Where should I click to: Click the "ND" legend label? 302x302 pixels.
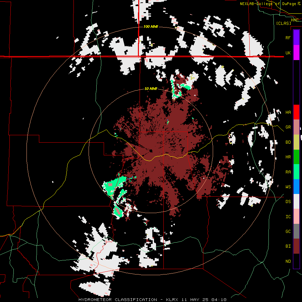tap(288, 261)
